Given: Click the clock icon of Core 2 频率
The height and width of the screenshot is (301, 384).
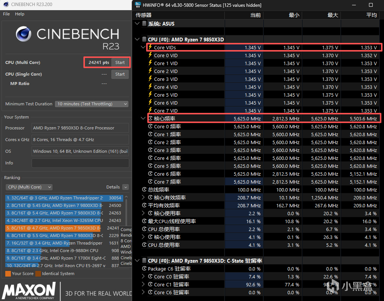Looking at the screenshot, I should click(x=151, y=142).
